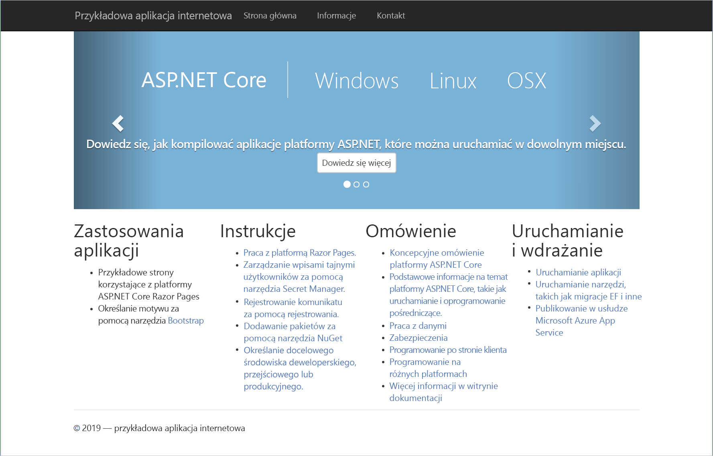Open the Strona główna nav item
Screen dimensions: 713x456
click(x=270, y=16)
